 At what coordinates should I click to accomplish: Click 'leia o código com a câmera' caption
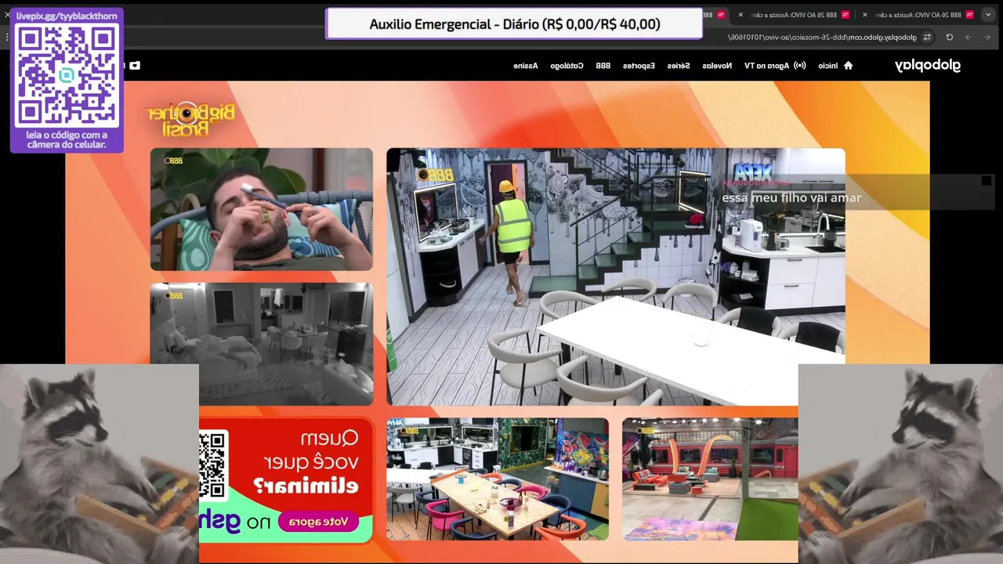click(67, 139)
